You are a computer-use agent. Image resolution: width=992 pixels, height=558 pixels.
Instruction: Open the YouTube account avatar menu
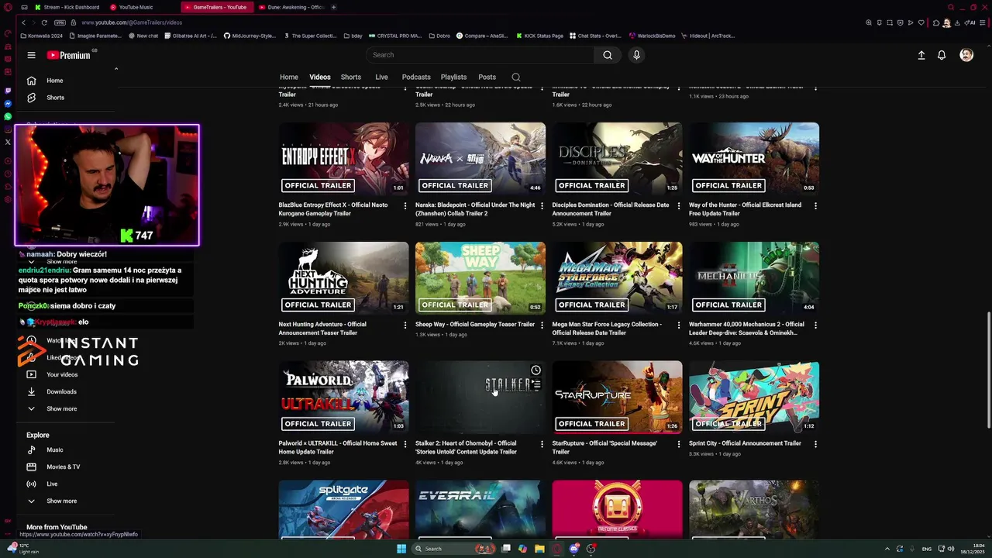pos(966,55)
